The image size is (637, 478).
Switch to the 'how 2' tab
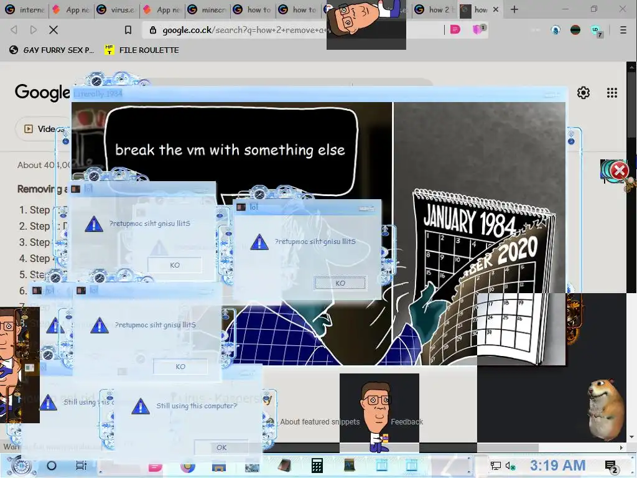pyautogui.click(x=434, y=9)
